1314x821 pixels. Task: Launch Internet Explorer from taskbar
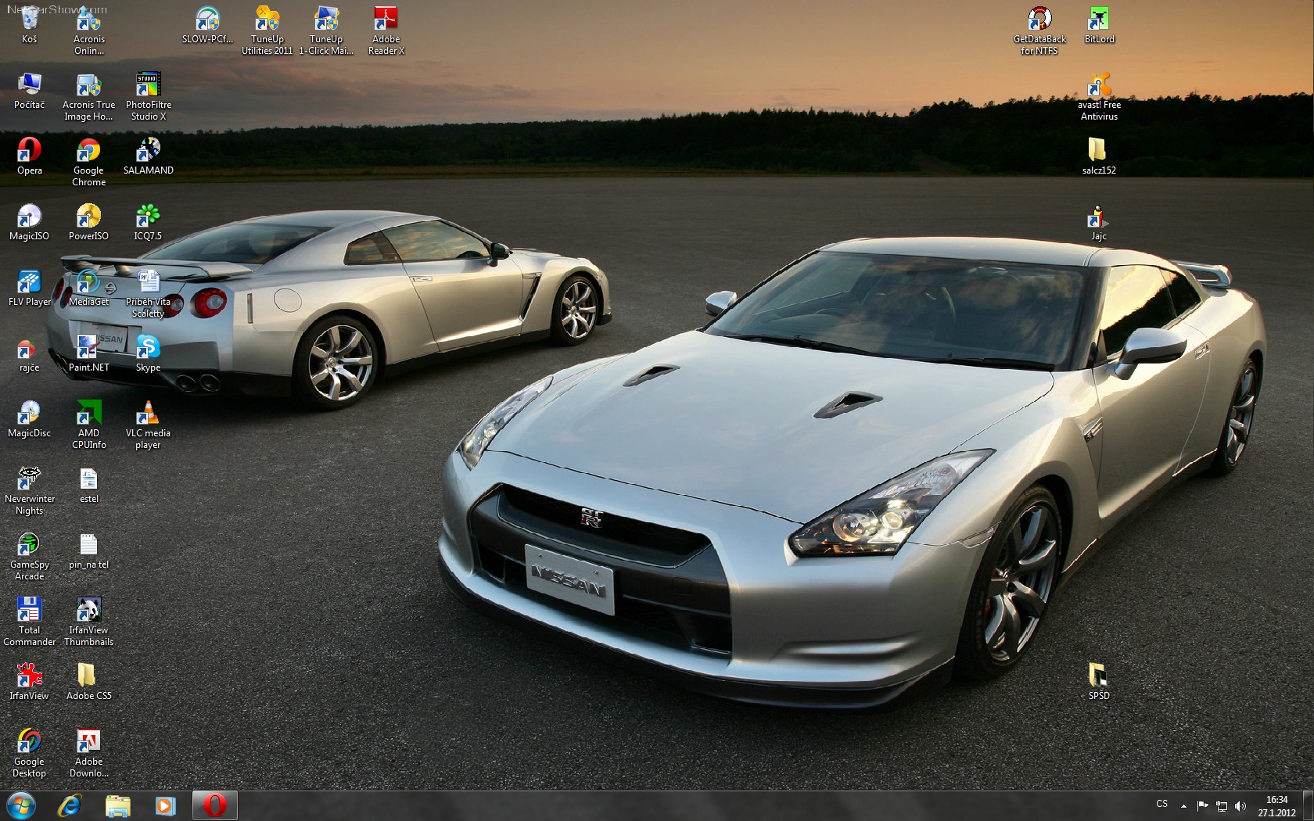[x=70, y=805]
